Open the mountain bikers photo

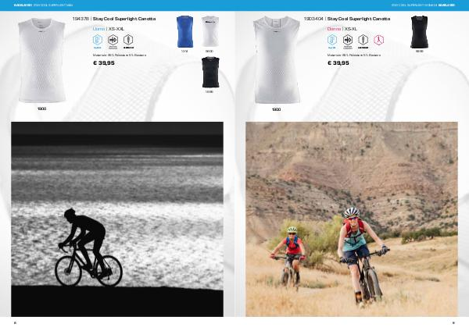[352, 219]
